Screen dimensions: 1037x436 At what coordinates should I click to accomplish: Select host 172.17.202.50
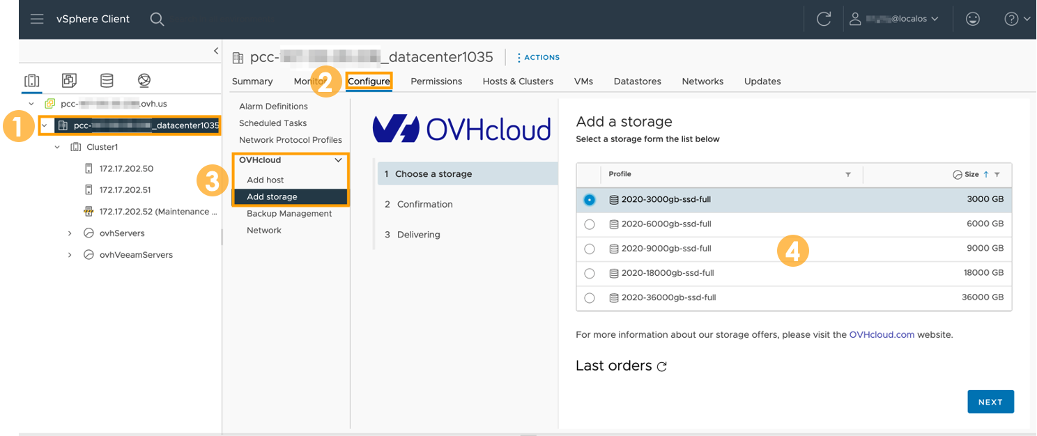click(126, 169)
